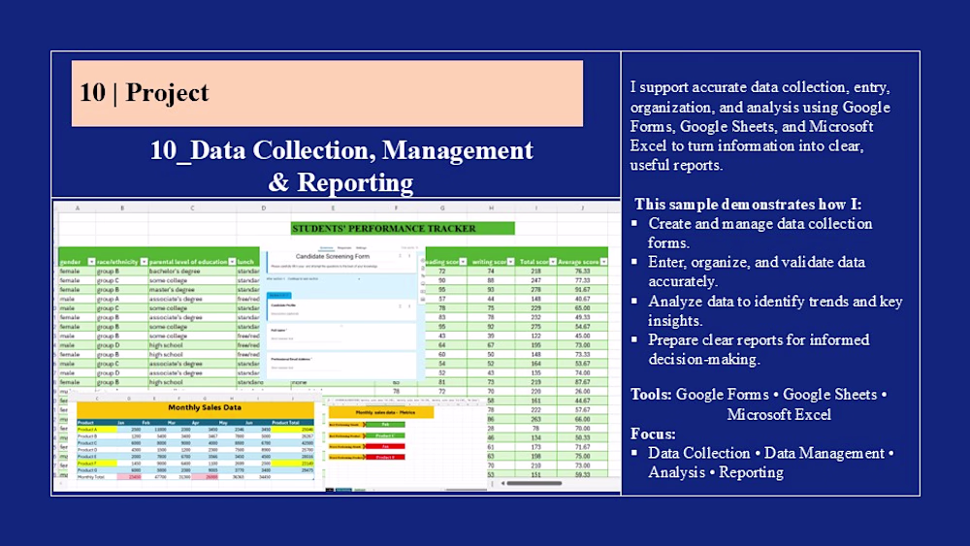The height and width of the screenshot is (546, 970).
Task: Click the Tools: Google Forms line
Action: click(759, 395)
